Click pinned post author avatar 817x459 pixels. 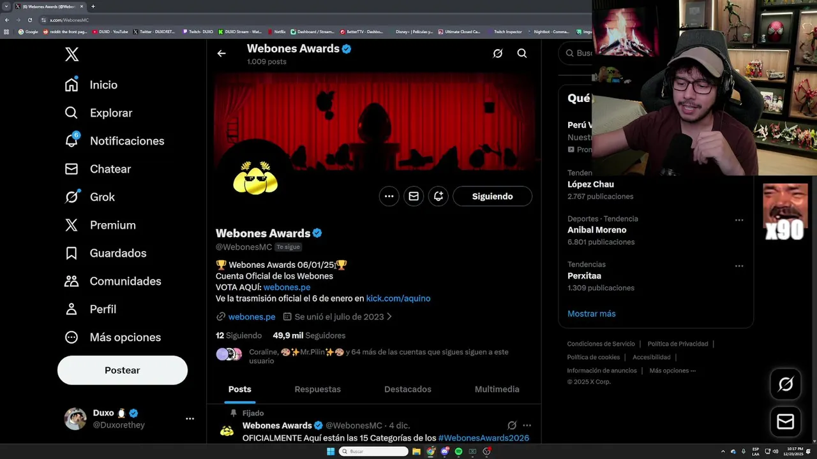coord(227,432)
